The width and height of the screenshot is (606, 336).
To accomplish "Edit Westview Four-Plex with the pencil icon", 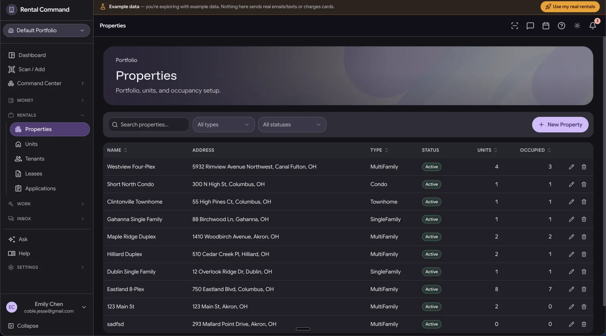I will pos(572,167).
